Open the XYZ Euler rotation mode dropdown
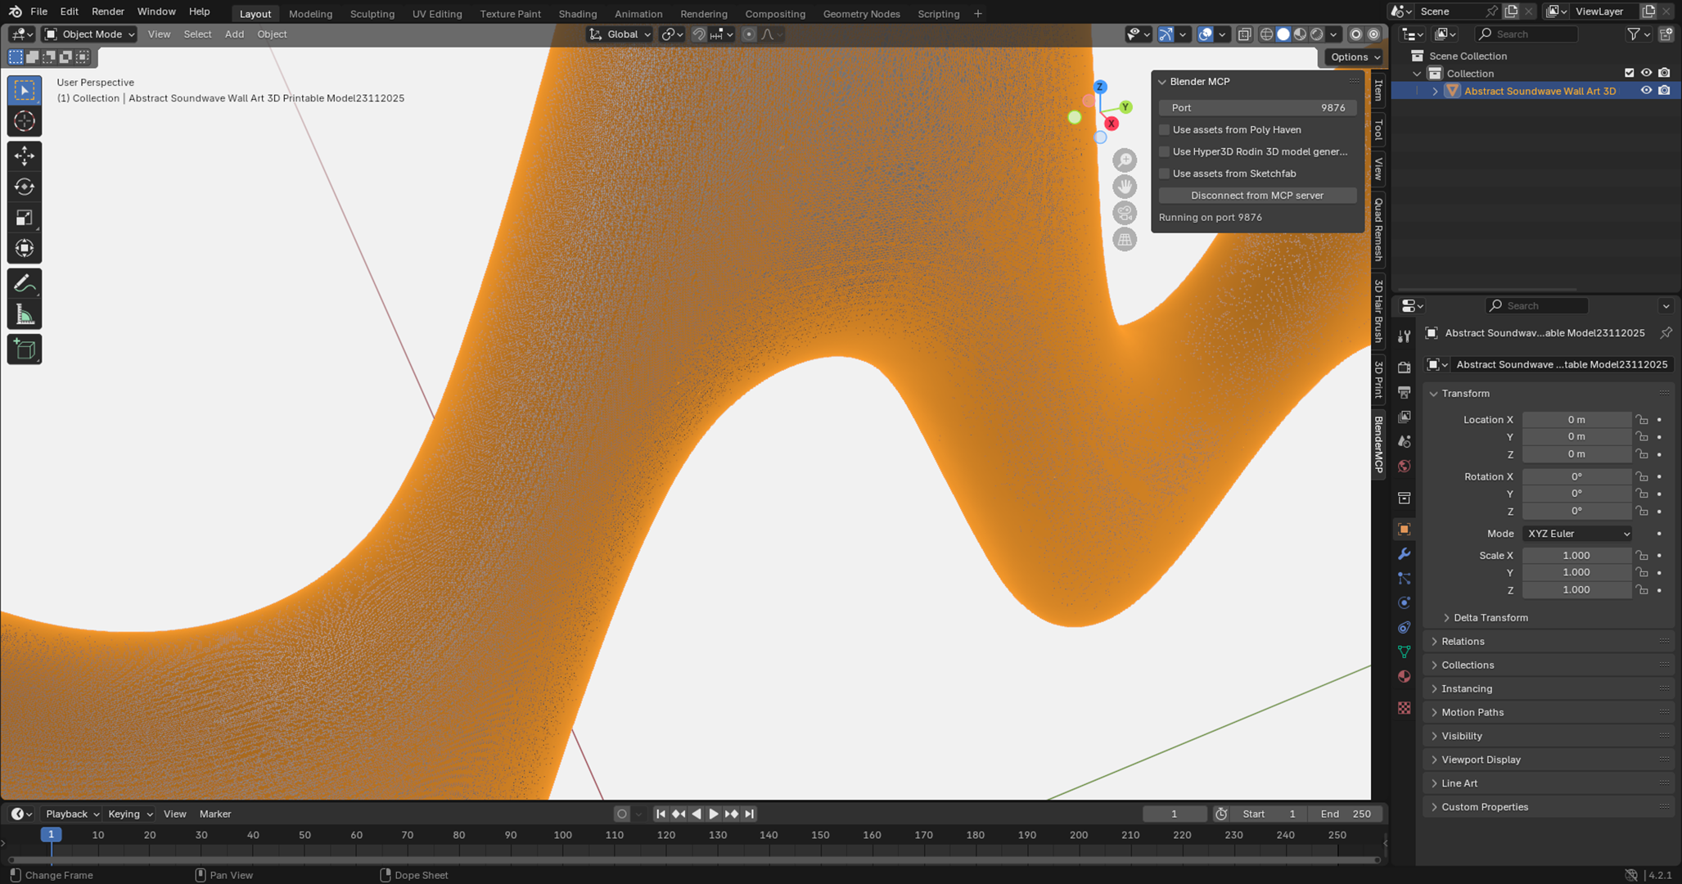The height and width of the screenshot is (884, 1682). 1577,533
